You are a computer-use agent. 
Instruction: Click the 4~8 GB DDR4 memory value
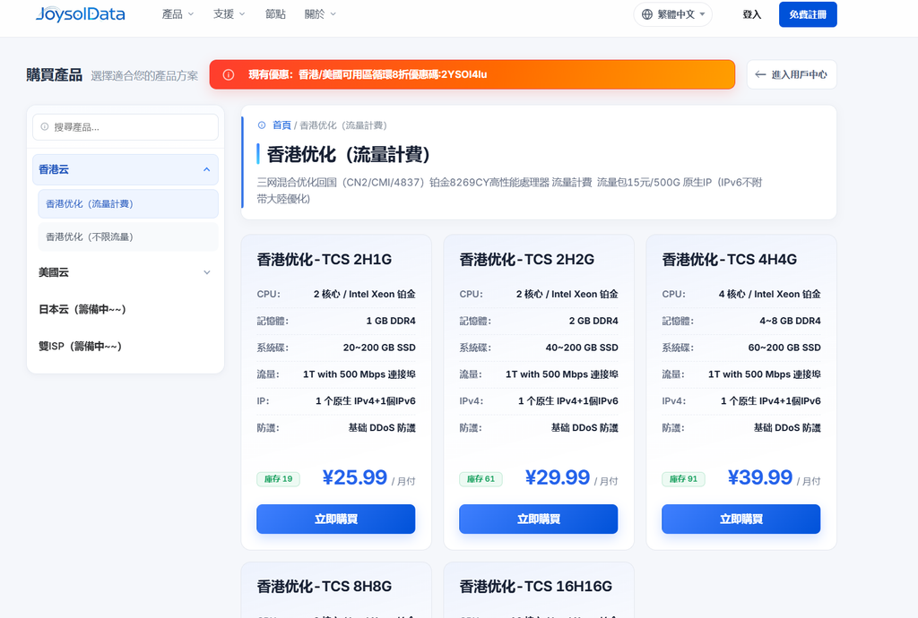[x=790, y=321]
